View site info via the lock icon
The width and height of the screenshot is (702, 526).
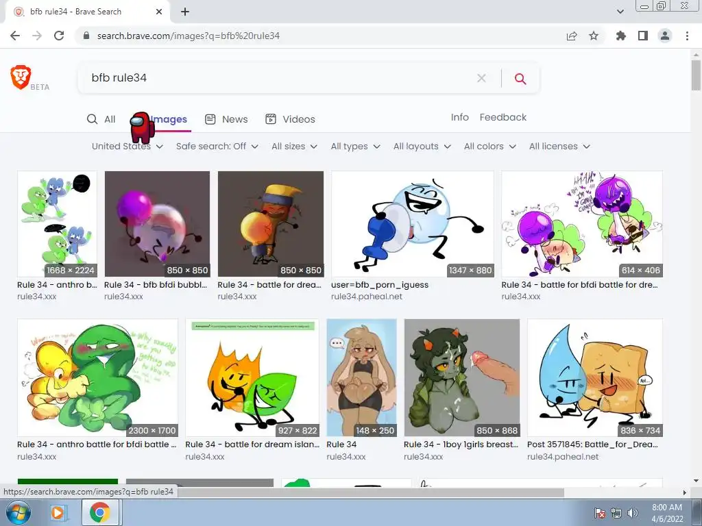tap(86, 36)
